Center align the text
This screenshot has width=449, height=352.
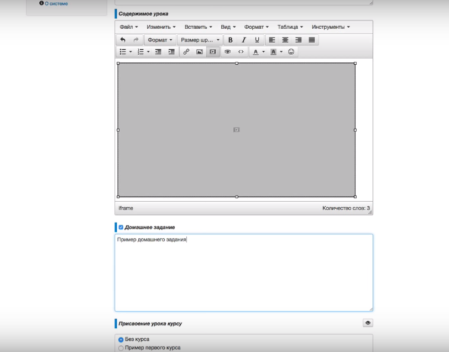point(285,40)
